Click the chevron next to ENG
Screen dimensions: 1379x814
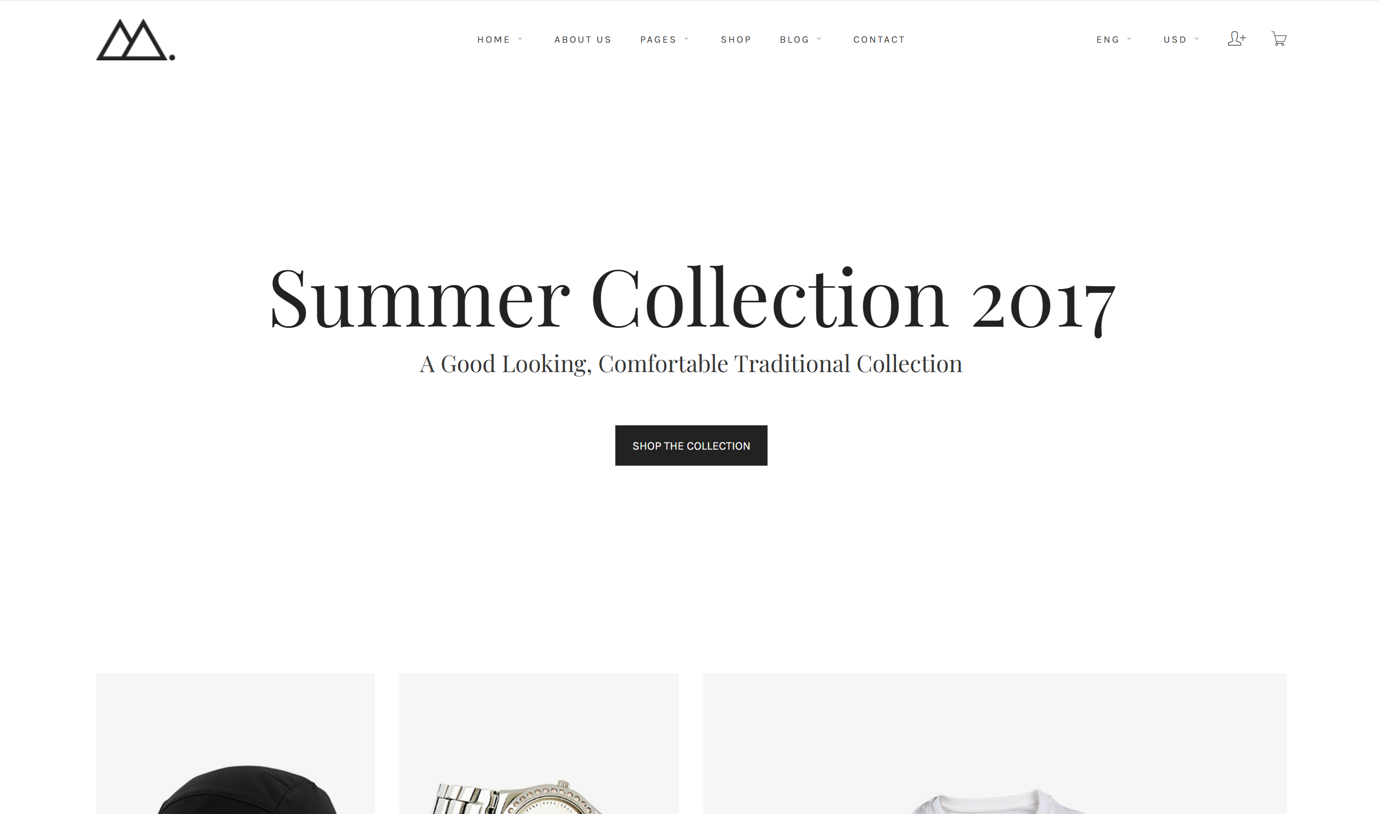click(1129, 39)
